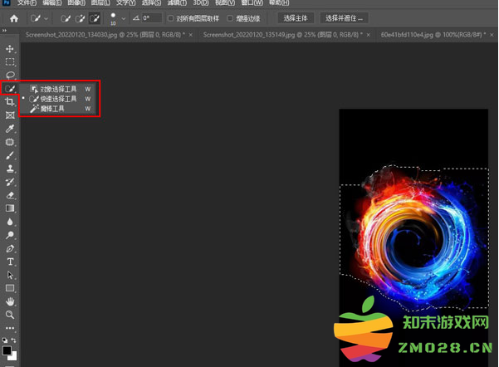
Task: Open the brush size picker dropdown
Action: 123,17
